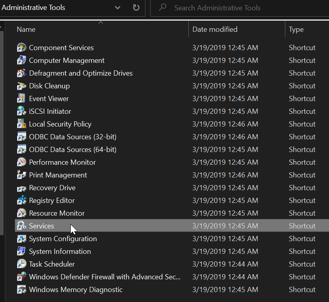The height and width of the screenshot is (302, 329).
Task: Select the Task Scheduler name text
Action: pyautogui.click(x=52, y=264)
